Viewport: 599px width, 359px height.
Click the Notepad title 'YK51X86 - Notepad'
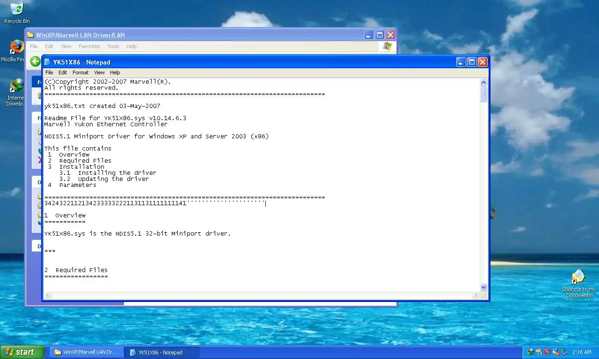coord(82,62)
